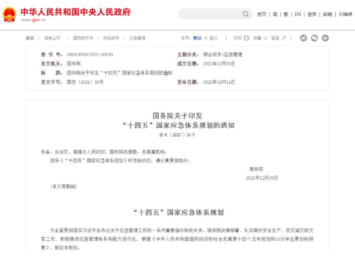This screenshot has height=266, width=355.
Task: Share via the star Qzone round icon
Action: pyautogui.click(x=325, y=38)
